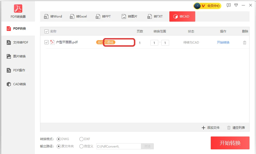
Task: Minimize the PDF转换器 window
Action: pos(243,5)
